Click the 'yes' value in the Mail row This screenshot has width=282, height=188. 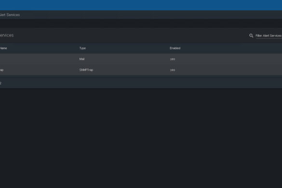173,59
